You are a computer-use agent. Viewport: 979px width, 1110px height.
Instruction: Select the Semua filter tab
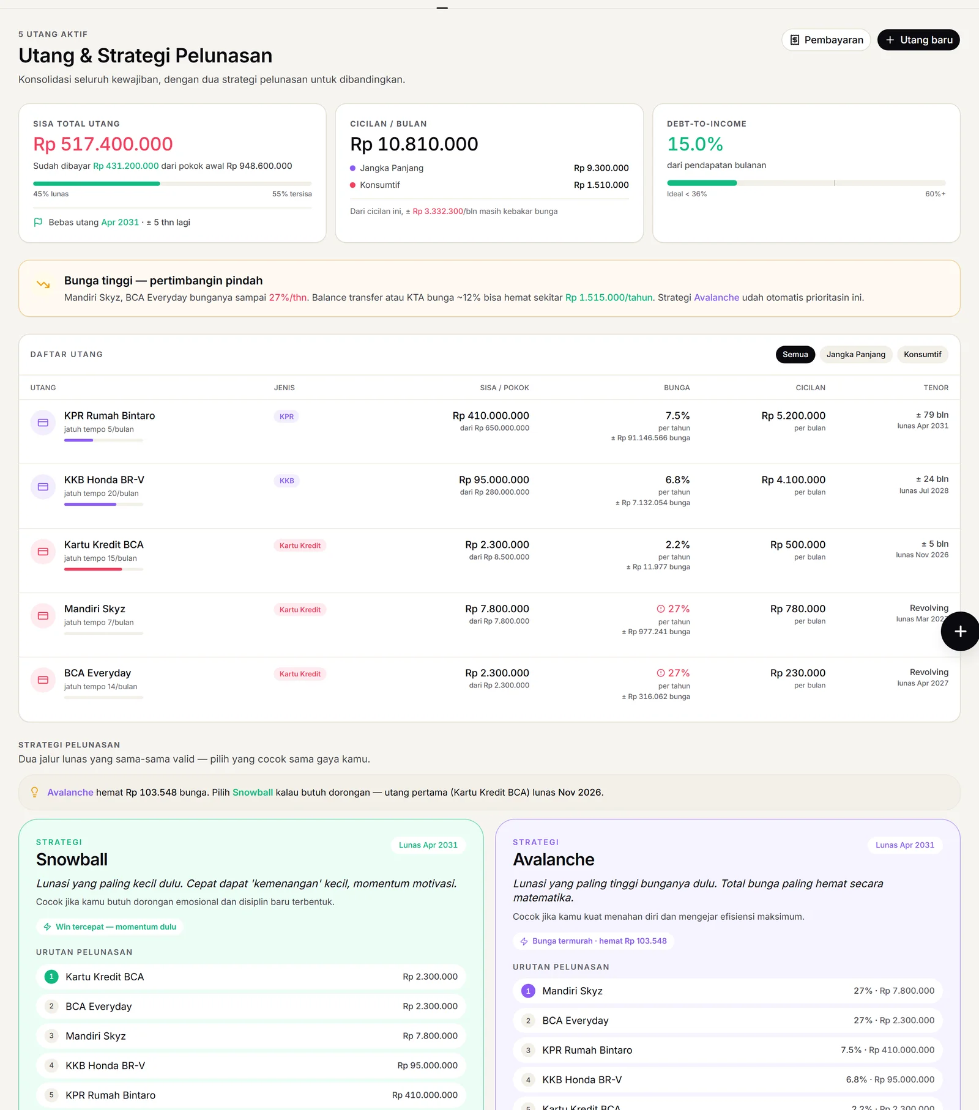click(x=795, y=355)
